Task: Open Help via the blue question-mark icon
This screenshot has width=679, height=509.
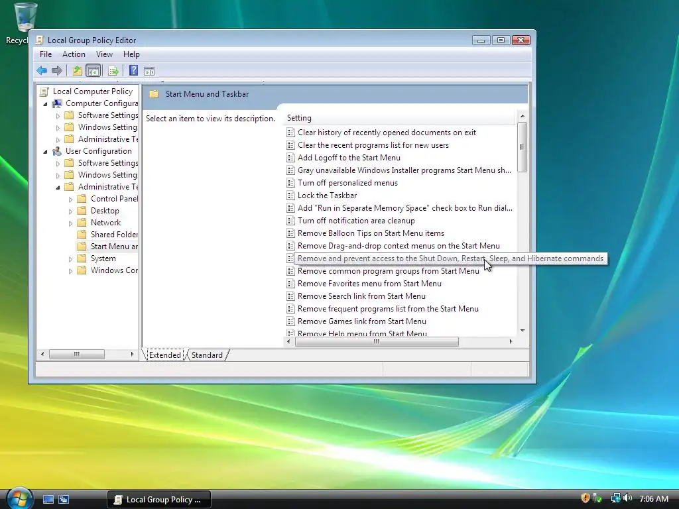Action: (x=133, y=70)
